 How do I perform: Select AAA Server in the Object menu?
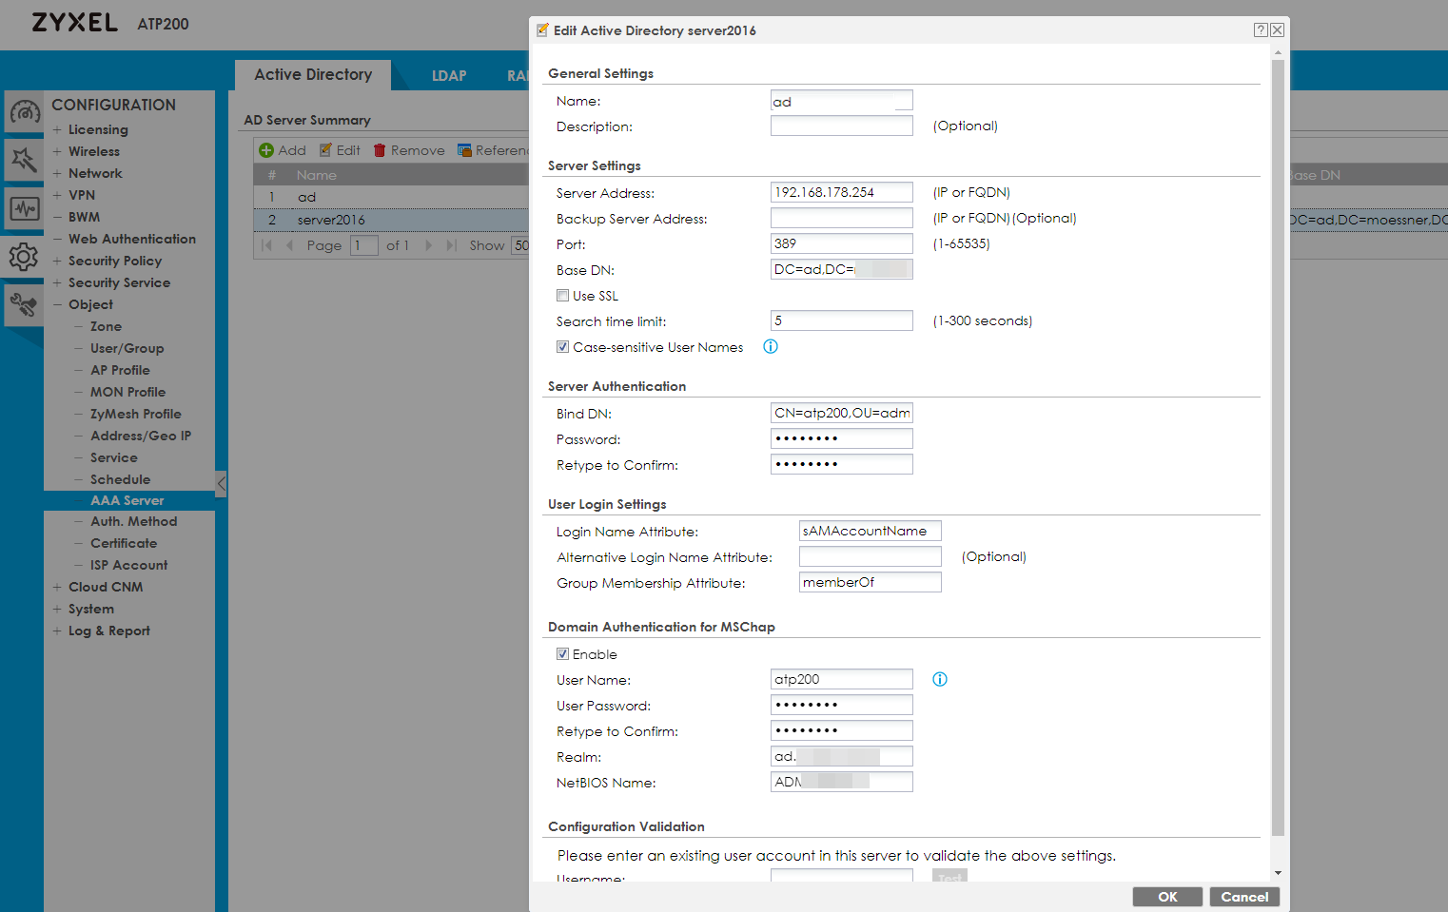(x=127, y=500)
